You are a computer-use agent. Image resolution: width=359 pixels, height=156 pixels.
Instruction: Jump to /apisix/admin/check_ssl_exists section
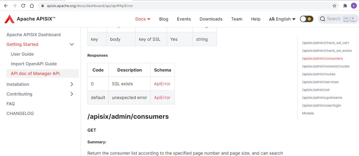click(327, 50)
